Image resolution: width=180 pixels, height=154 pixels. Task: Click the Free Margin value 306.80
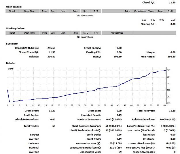point(171,57)
